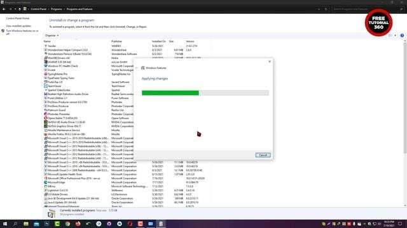Open Help with the question mark icon

(x=402, y=35)
